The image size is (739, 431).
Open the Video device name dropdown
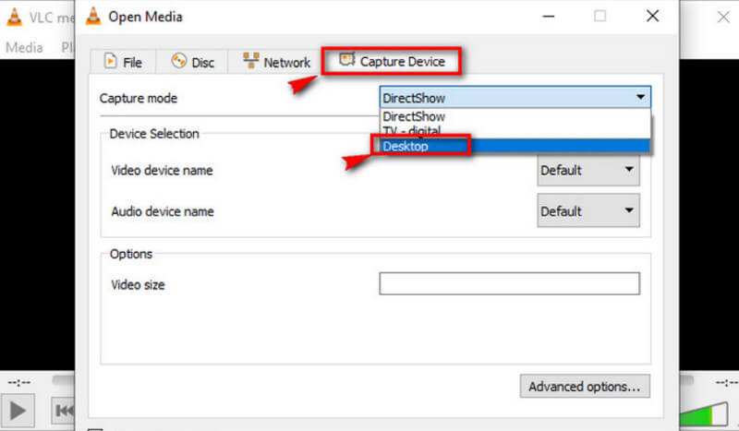tap(588, 170)
